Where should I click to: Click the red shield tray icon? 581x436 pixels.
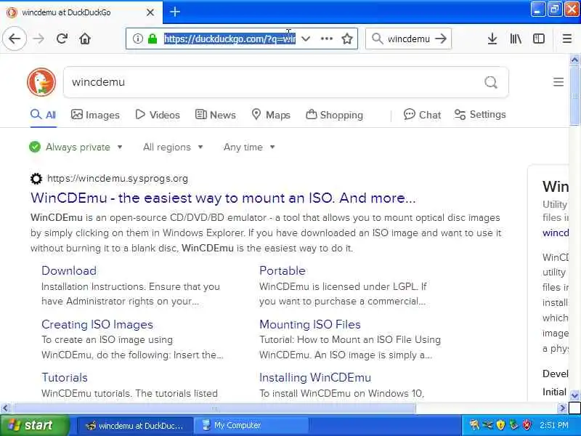(527, 425)
